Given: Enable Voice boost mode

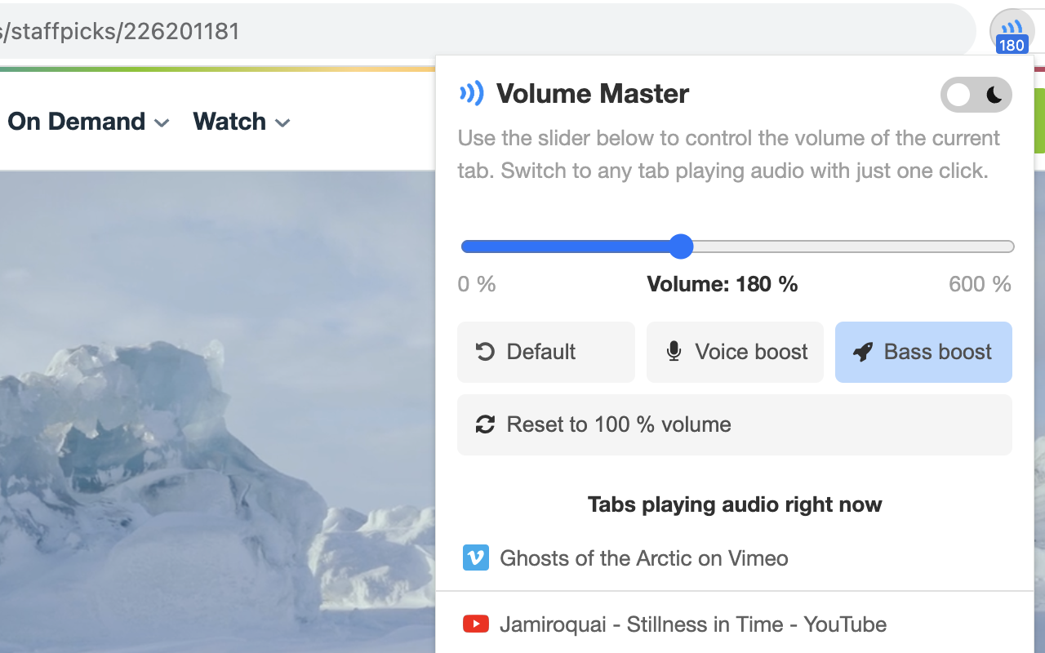Looking at the screenshot, I should [x=735, y=352].
